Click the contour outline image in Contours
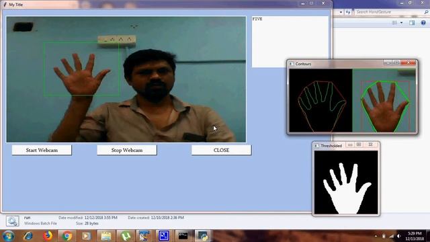Screen dimensions: 430x242 320,100
